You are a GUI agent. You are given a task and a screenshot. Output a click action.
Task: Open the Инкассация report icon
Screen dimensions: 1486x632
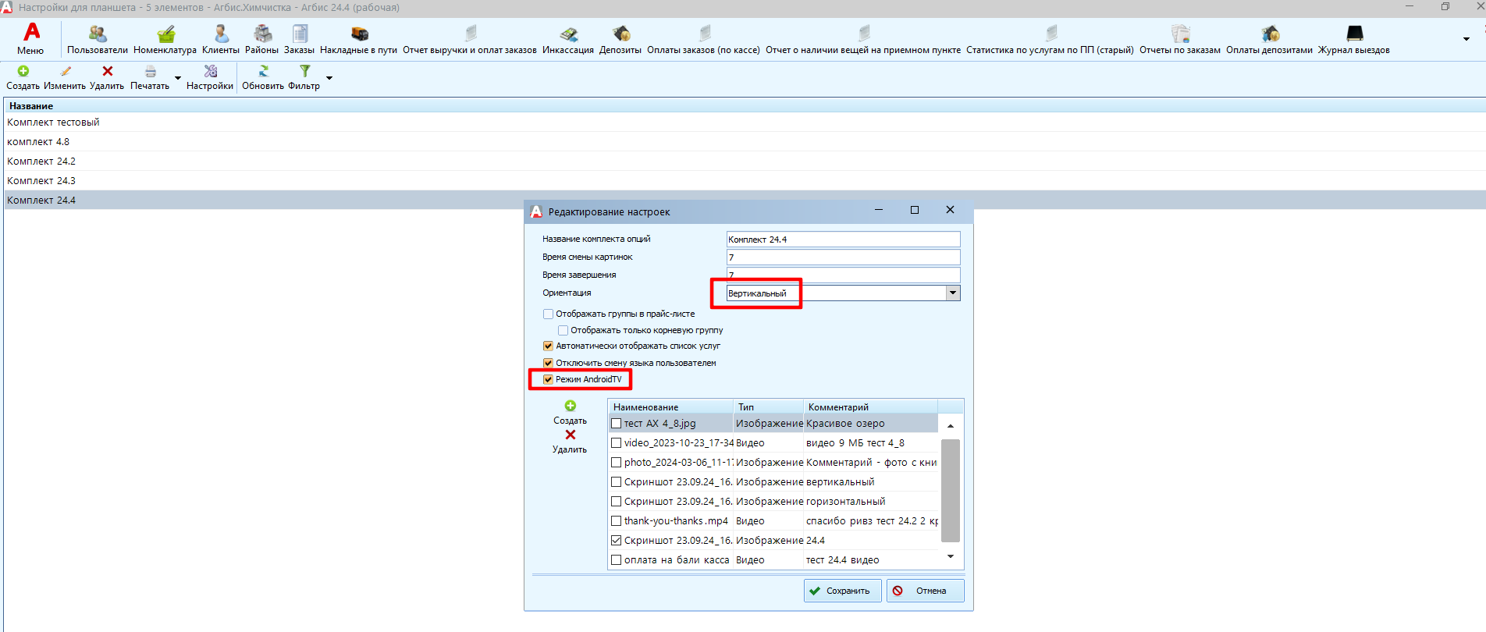click(x=568, y=35)
